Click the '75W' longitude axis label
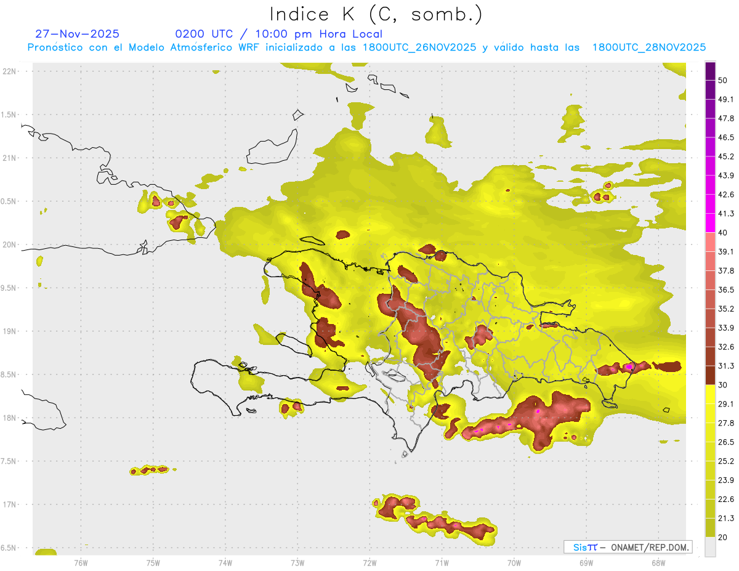The image size is (739, 571). (153, 562)
